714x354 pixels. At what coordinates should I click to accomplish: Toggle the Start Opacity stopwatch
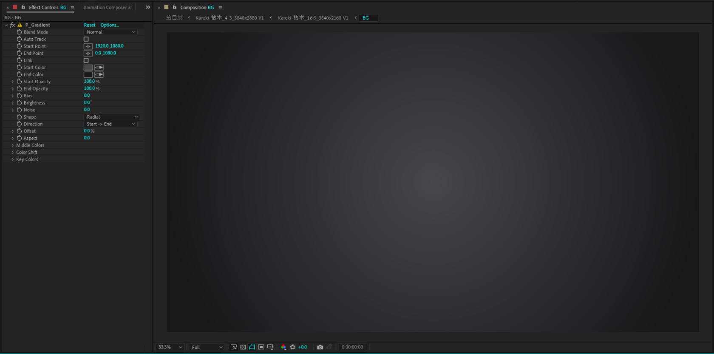tap(19, 82)
